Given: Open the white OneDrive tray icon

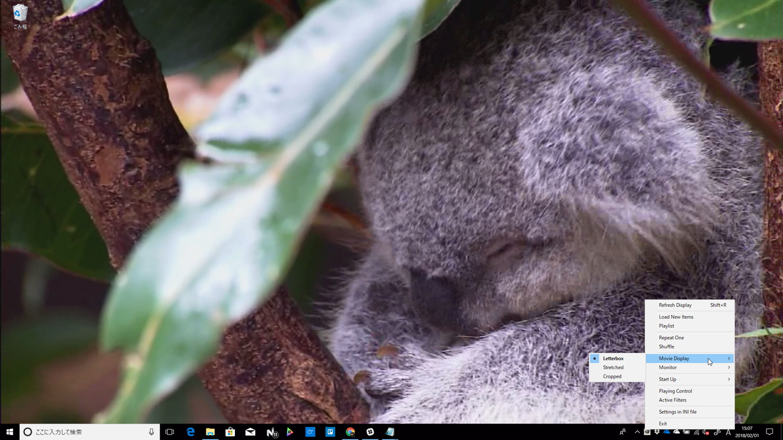Looking at the screenshot, I should (677, 431).
